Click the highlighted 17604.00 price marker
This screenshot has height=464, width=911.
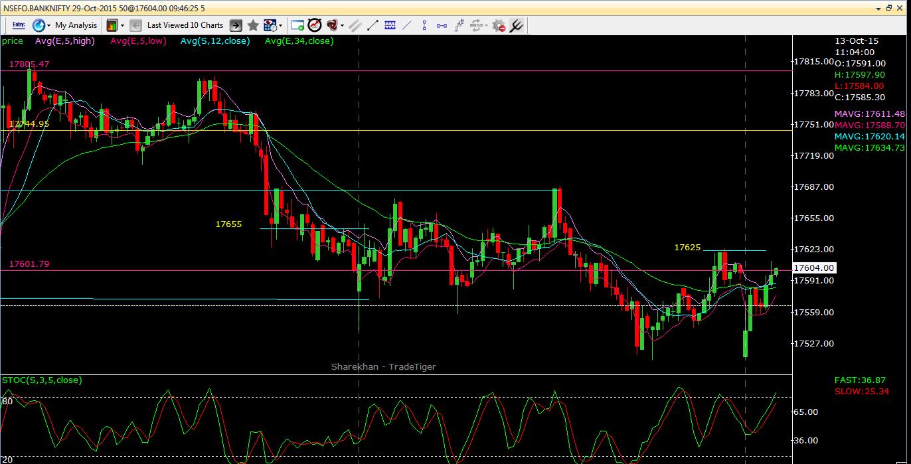click(815, 268)
